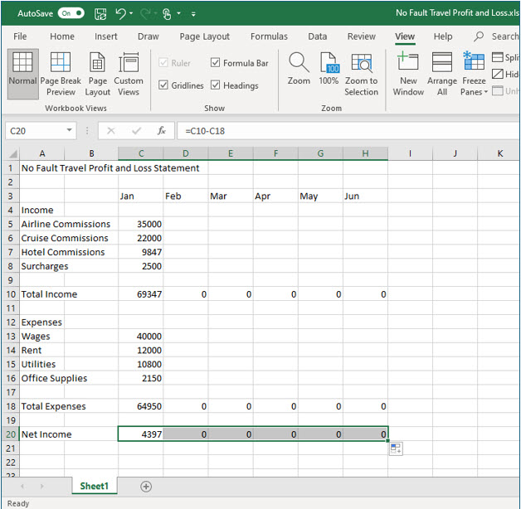Open a New Window
Viewport: 521px width, 509px height.
pos(408,74)
